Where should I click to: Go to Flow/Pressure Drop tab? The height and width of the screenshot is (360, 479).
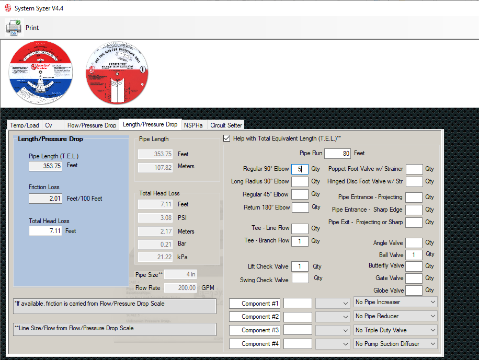92,125
